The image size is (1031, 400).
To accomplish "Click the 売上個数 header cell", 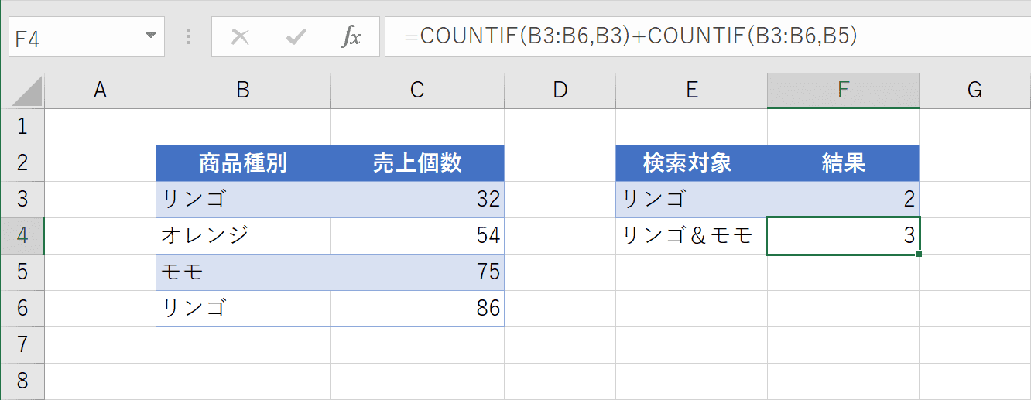I will [417, 163].
